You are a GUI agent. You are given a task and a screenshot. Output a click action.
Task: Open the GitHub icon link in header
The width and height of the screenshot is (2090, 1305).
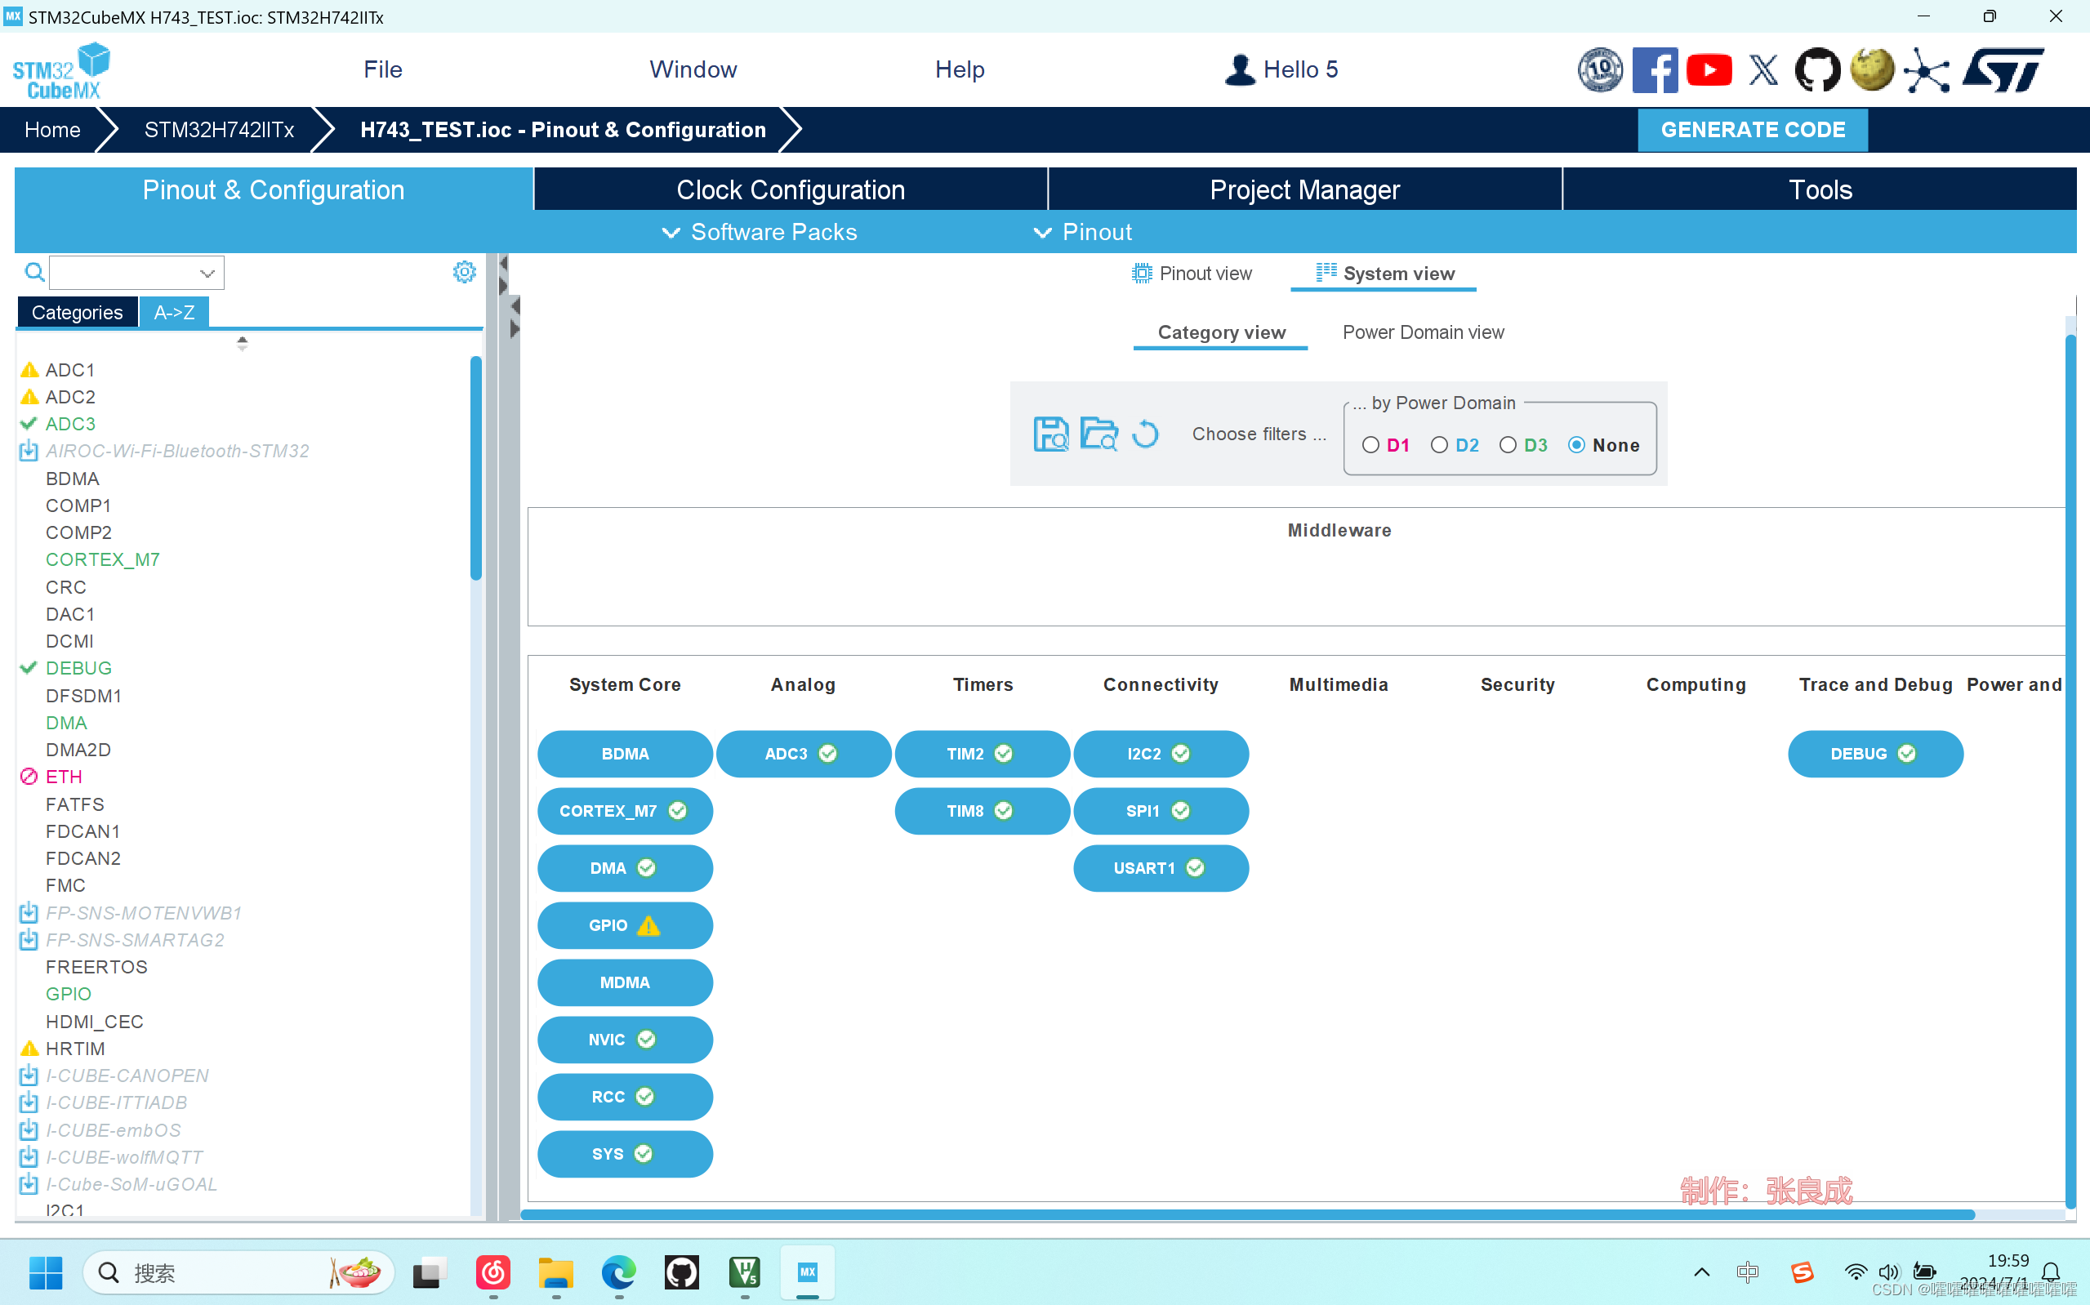(1817, 70)
